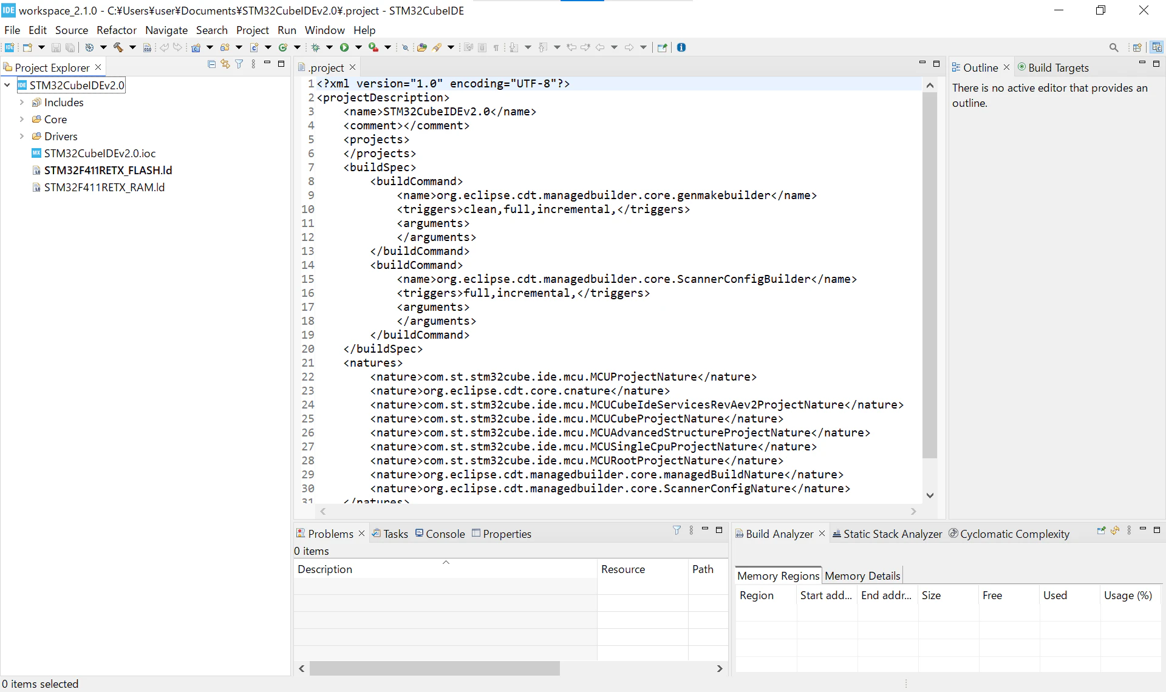Viewport: 1166px width, 692px height.
Task: Open the Build All configuration dropdown arrow
Action: tap(103, 47)
